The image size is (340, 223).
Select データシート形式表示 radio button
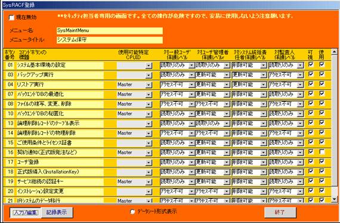[132, 212]
